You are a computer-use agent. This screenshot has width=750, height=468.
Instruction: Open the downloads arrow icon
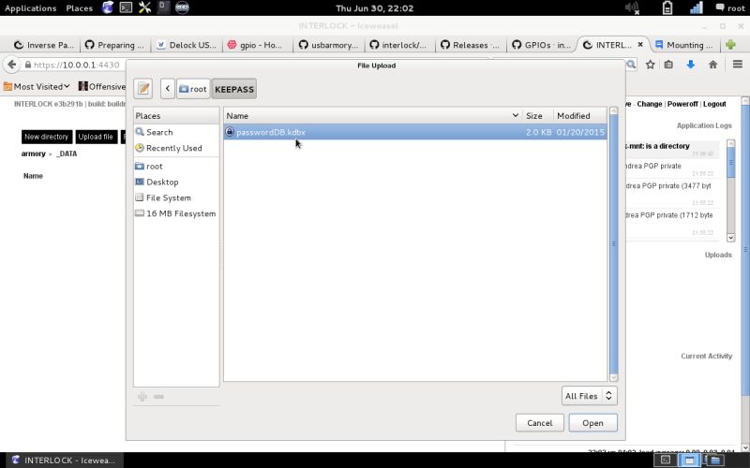point(690,65)
